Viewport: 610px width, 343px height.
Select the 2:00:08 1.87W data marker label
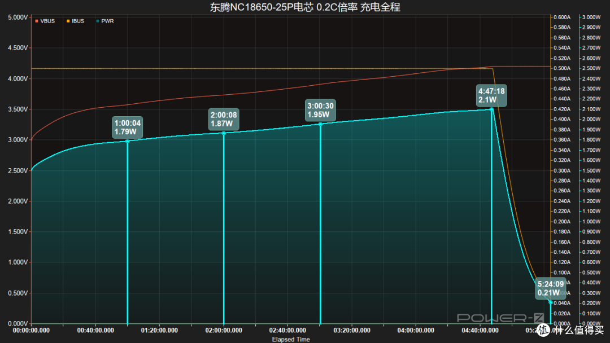(224, 119)
